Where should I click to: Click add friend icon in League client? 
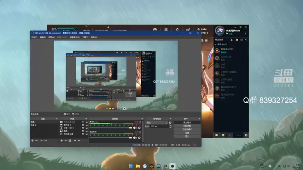point(232,40)
